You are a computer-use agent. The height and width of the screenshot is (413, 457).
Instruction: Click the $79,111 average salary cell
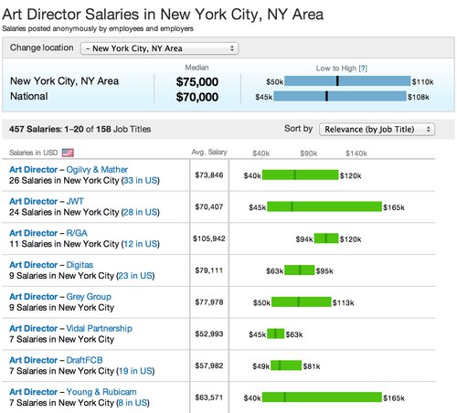(x=209, y=270)
